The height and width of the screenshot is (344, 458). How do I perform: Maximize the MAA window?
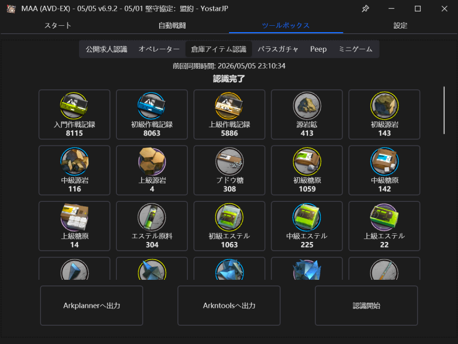pyautogui.click(x=418, y=9)
